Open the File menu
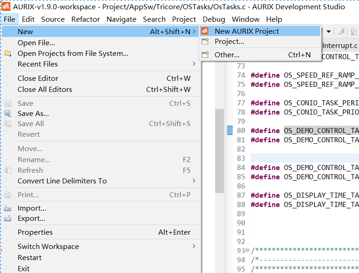359x273 pixels. click(9, 19)
